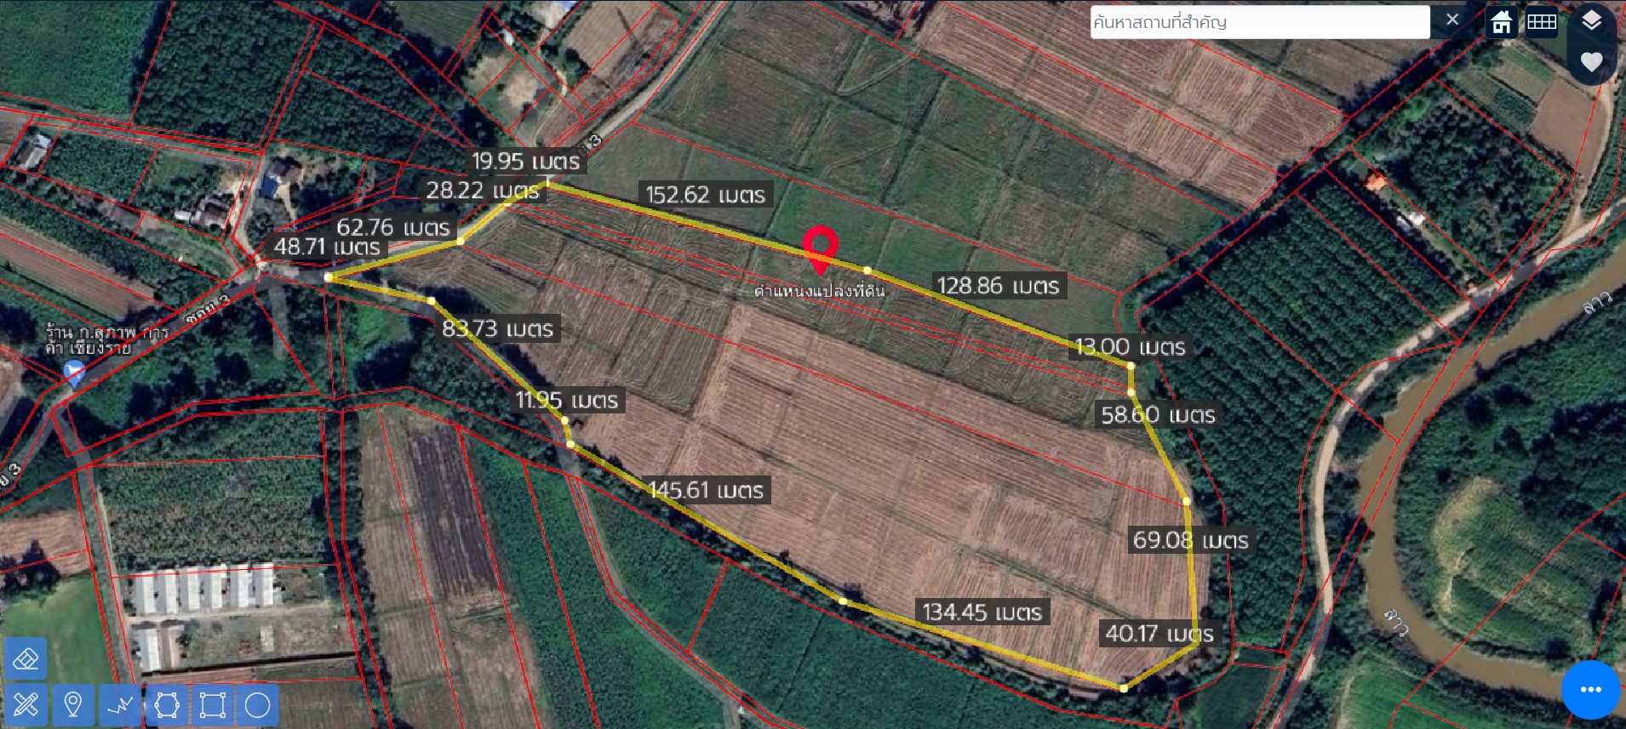Select the eraser tool
Viewport: 1626px width, 729px height.
click(x=26, y=659)
